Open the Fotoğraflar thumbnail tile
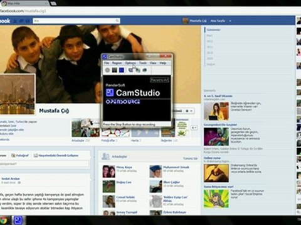The height and width of the screenshot is (225, 301). point(115,133)
